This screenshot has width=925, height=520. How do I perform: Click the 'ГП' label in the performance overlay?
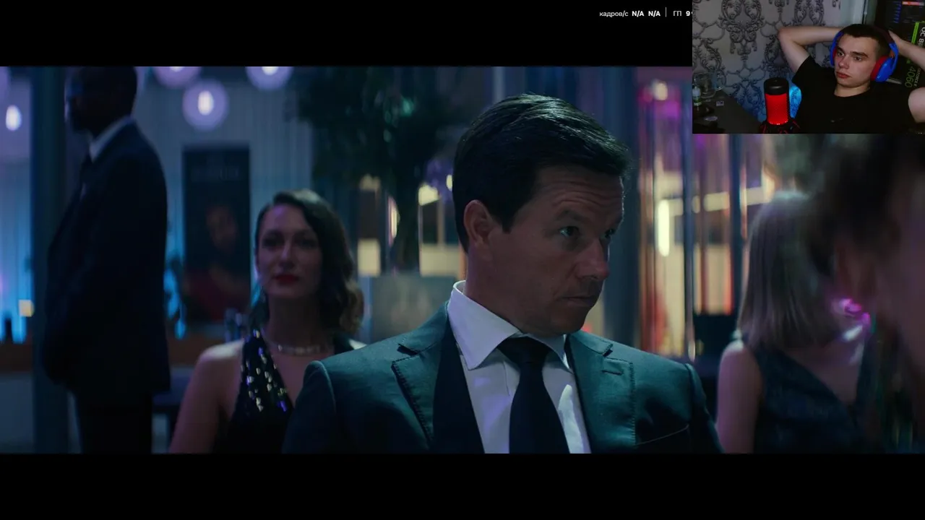[x=677, y=14]
